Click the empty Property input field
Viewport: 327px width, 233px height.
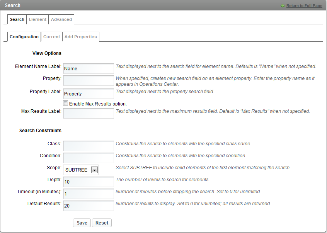[x=89, y=80]
